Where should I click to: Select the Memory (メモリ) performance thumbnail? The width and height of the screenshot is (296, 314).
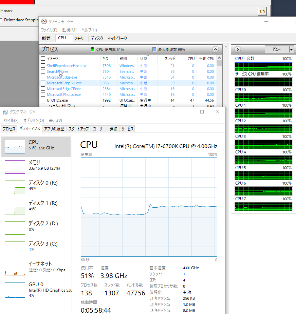click(x=15, y=167)
